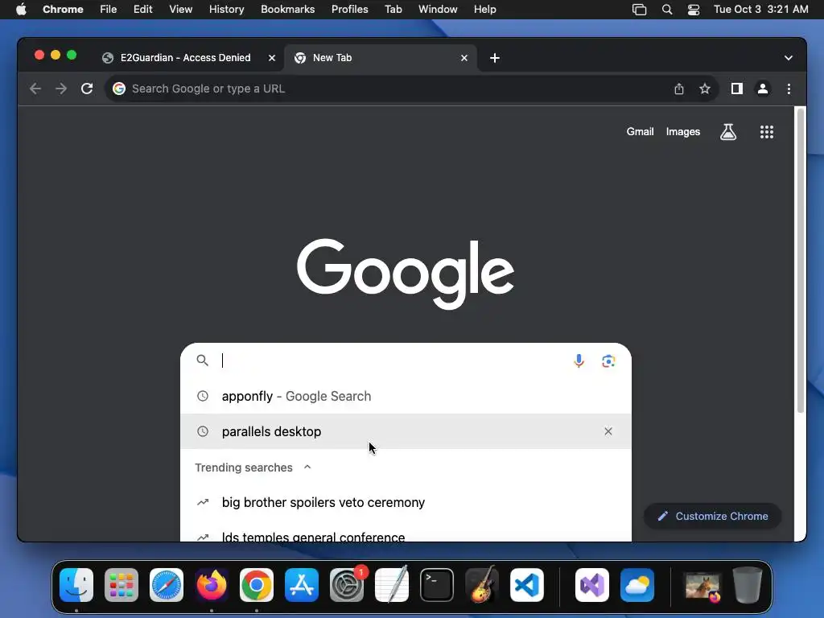Open App Store from the dock
The height and width of the screenshot is (618, 824).
tap(302, 585)
